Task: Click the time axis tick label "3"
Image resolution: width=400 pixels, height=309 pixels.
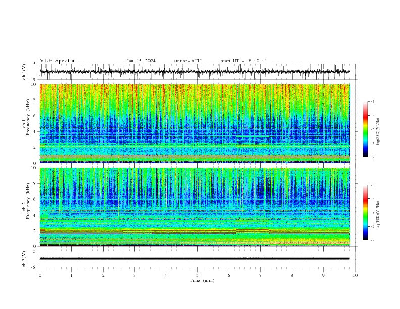Action: 134,275
